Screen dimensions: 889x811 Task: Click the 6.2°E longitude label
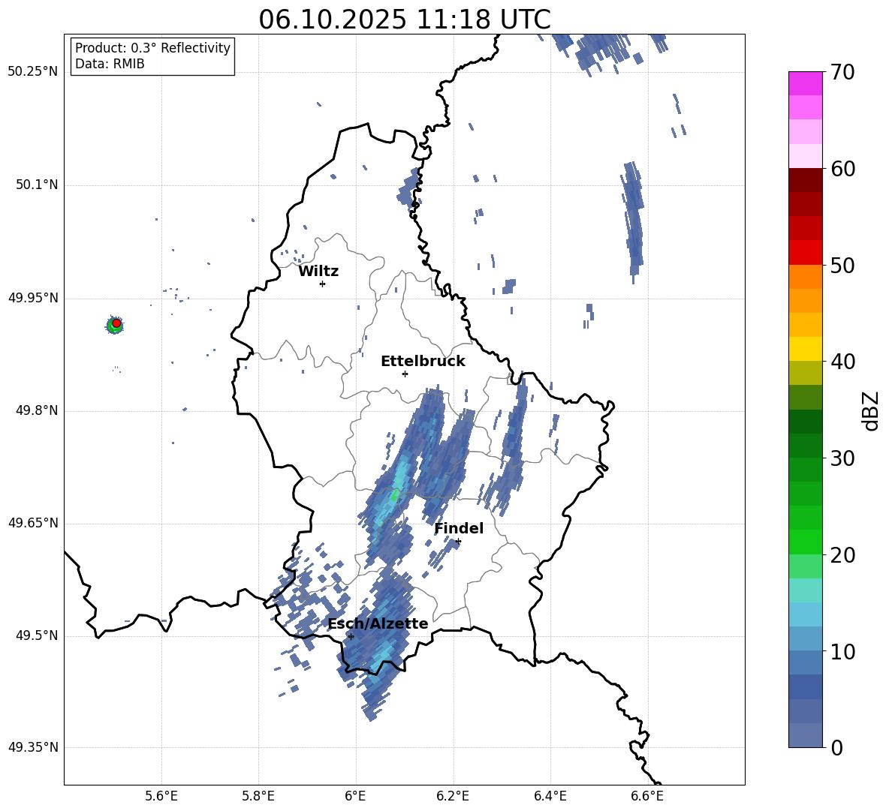[x=453, y=796]
